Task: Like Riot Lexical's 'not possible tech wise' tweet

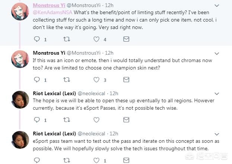Action: click(x=96, y=120)
